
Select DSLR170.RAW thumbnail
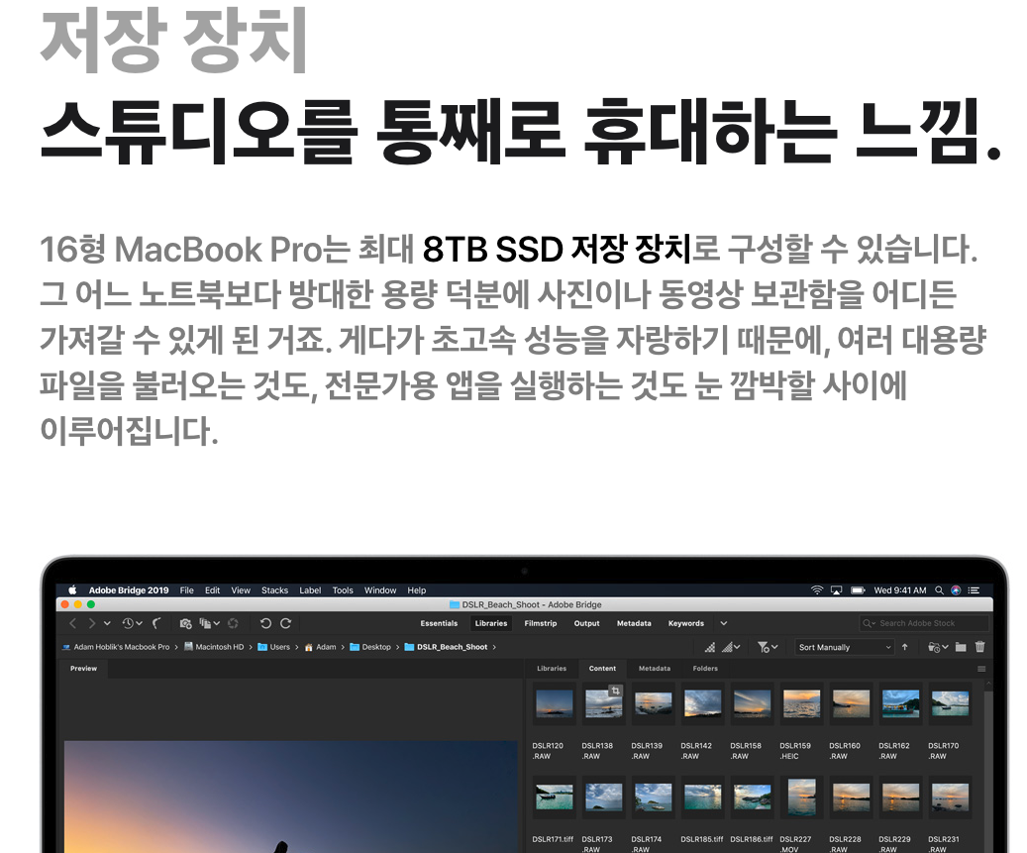[951, 704]
